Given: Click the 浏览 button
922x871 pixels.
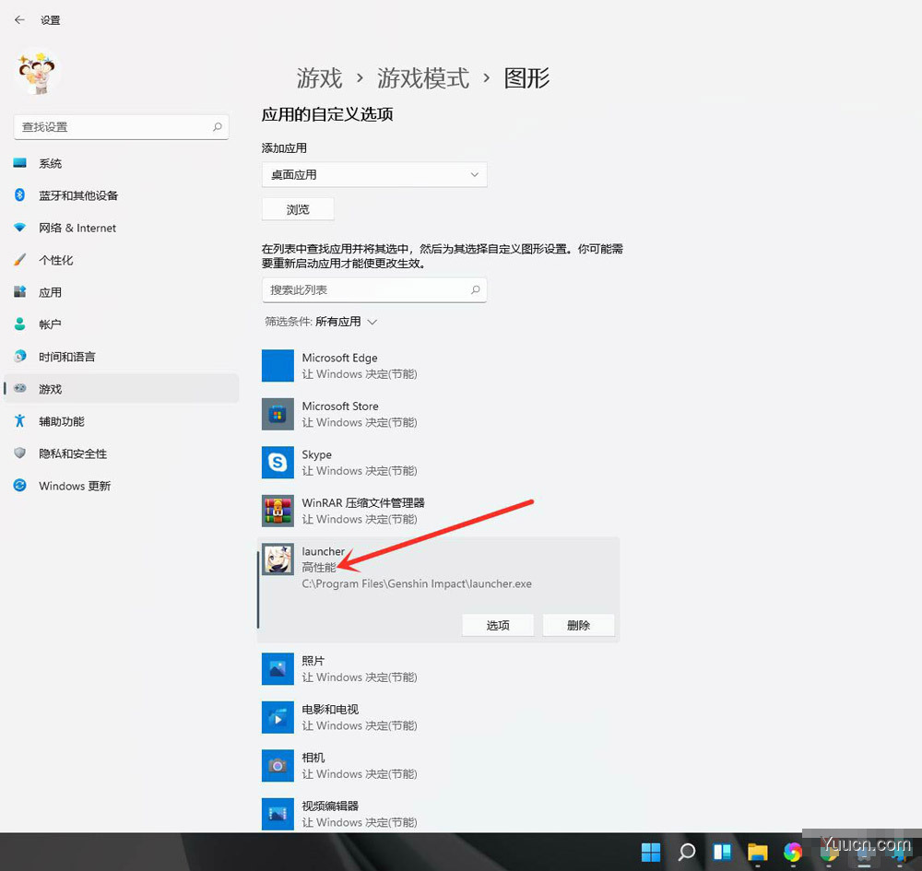Looking at the screenshot, I should point(298,209).
